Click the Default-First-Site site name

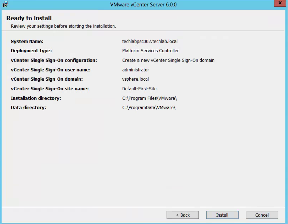tap(139, 89)
